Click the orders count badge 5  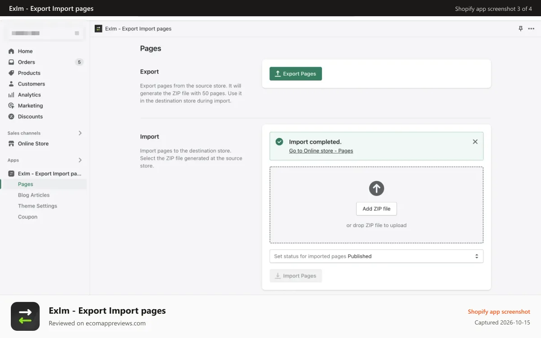point(79,62)
